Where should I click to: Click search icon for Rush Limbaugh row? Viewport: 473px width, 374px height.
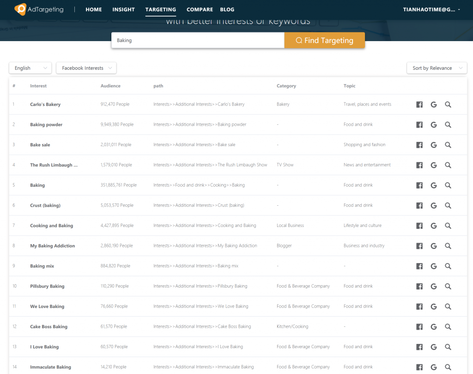[x=448, y=165]
